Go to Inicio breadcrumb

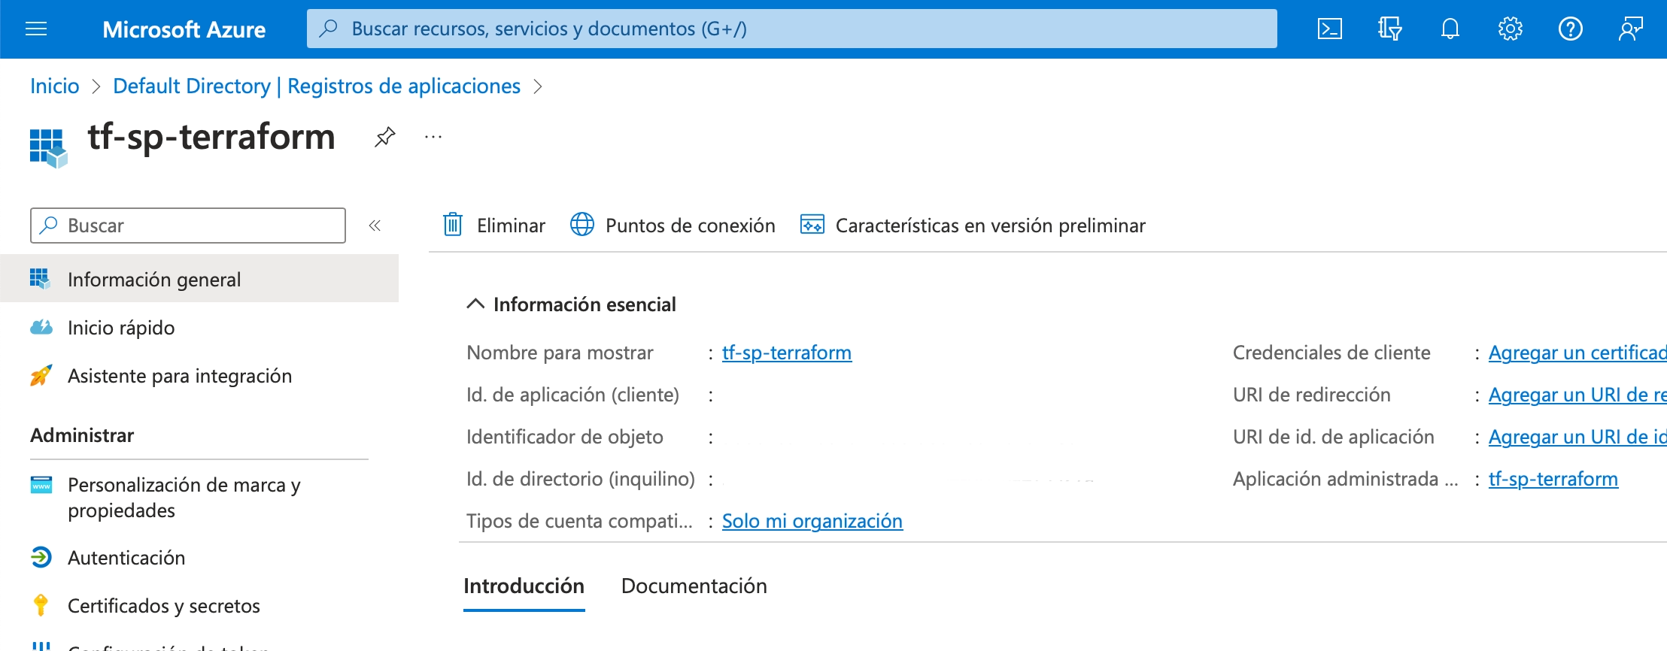(55, 86)
